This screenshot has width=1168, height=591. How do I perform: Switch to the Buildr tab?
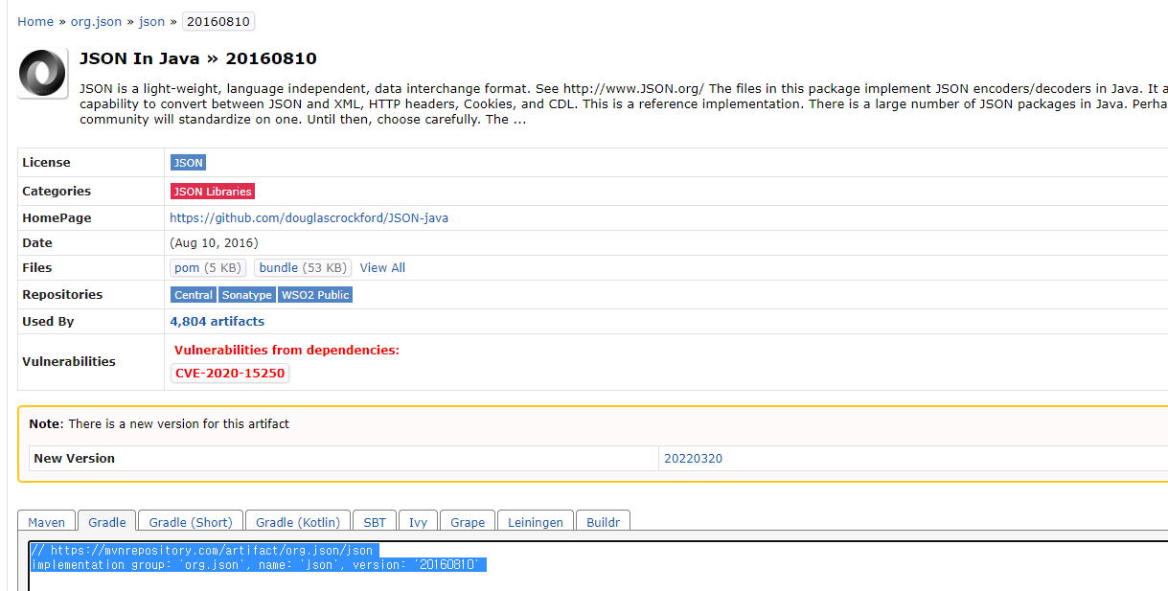coord(604,522)
